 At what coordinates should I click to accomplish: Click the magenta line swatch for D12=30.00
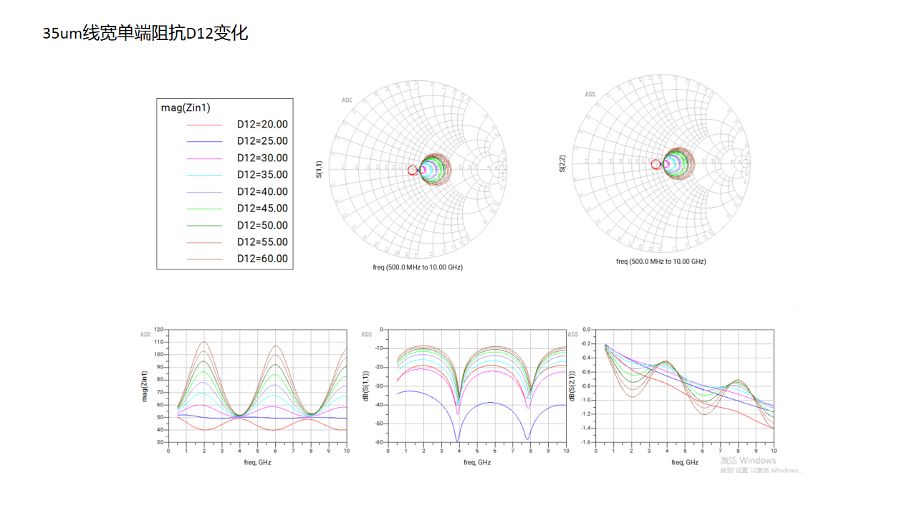(204, 158)
